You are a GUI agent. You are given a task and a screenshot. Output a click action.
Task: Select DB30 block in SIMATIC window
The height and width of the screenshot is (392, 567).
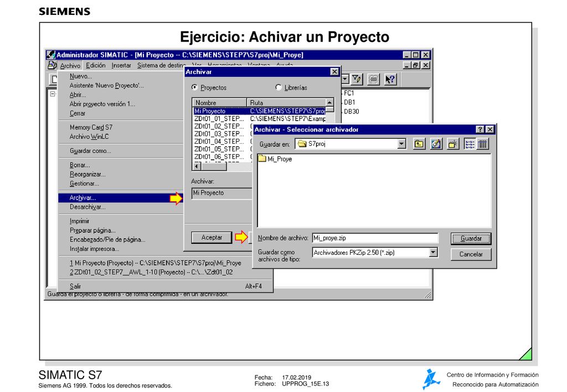tap(351, 112)
